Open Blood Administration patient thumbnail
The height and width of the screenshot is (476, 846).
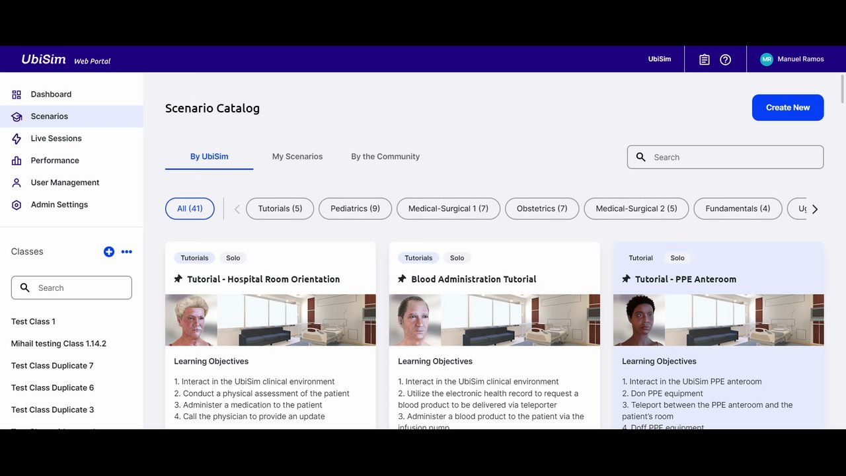coord(415,320)
